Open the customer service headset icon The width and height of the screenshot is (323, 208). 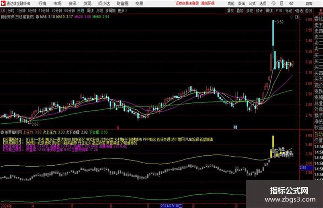pos(273,3)
